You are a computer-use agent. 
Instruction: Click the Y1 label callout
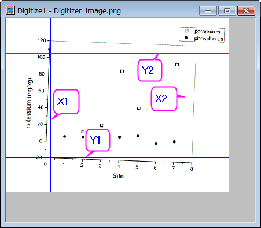(x=98, y=140)
